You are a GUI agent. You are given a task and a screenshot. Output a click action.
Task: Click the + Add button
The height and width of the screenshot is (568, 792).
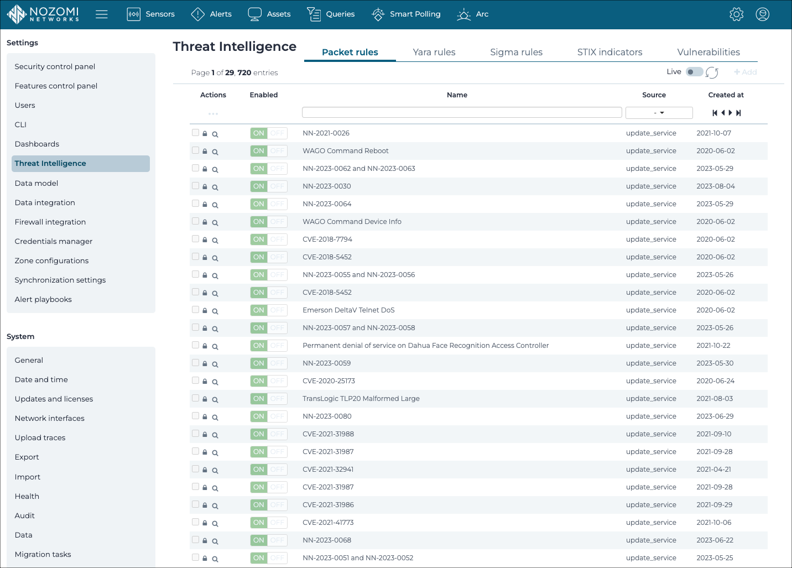[x=745, y=72]
